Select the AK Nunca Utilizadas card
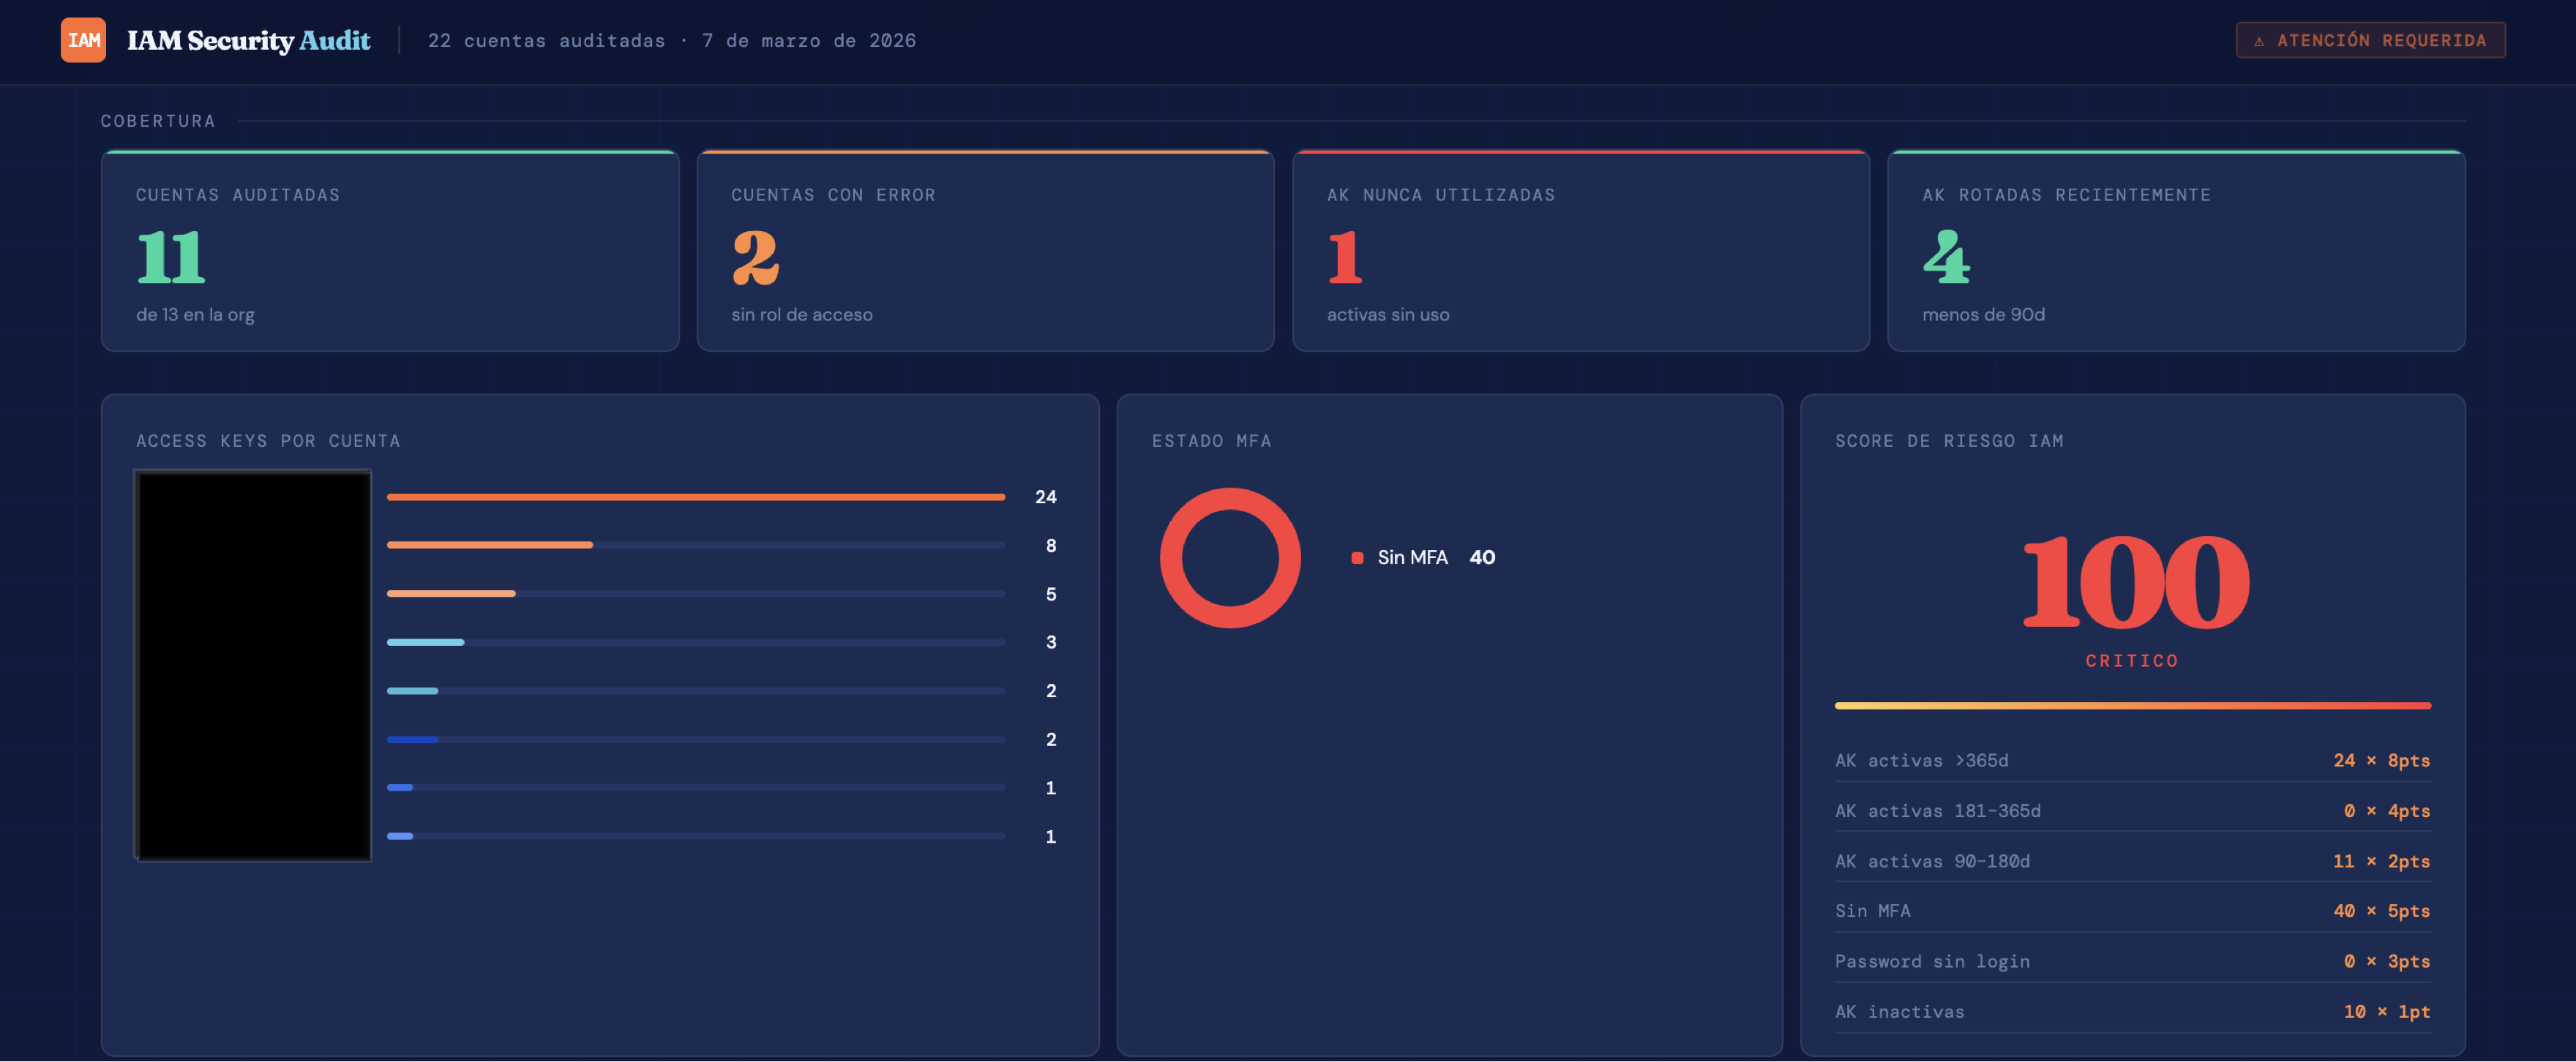2576x1062 pixels. click(x=1580, y=251)
